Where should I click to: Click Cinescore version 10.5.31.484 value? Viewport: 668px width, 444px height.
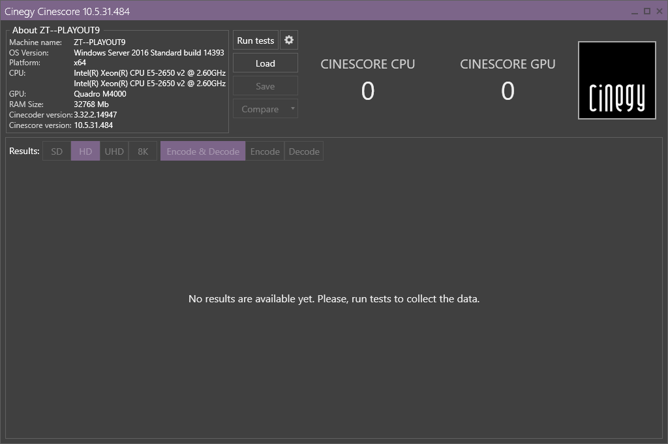point(93,125)
